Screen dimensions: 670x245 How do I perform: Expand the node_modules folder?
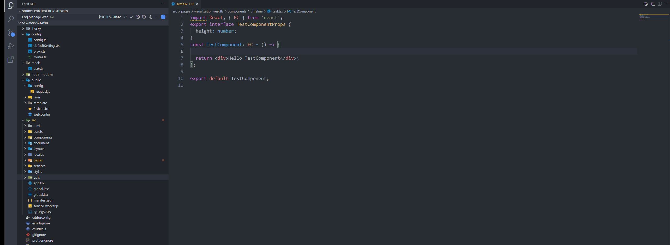[23, 74]
